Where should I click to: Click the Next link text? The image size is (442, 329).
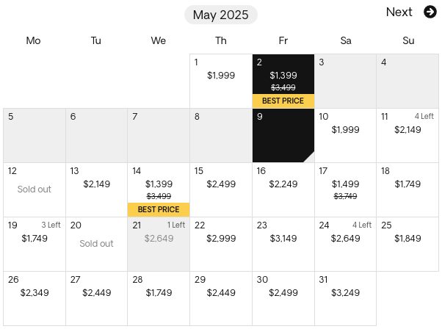point(399,12)
